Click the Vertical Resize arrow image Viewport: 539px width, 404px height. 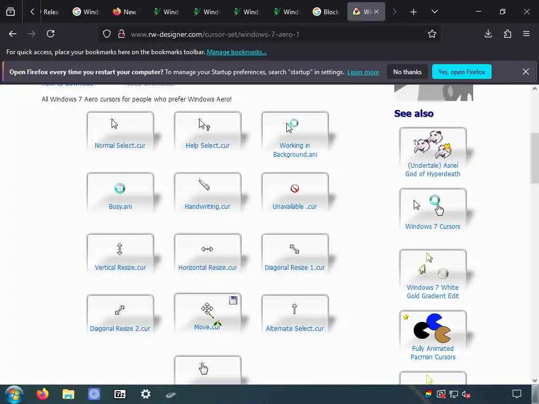[x=119, y=249]
